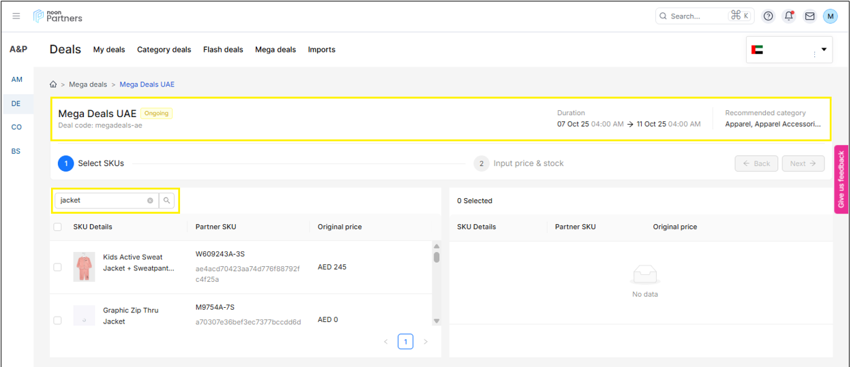Switch to the Flash deals tab
The width and height of the screenshot is (851, 367).
click(223, 50)
